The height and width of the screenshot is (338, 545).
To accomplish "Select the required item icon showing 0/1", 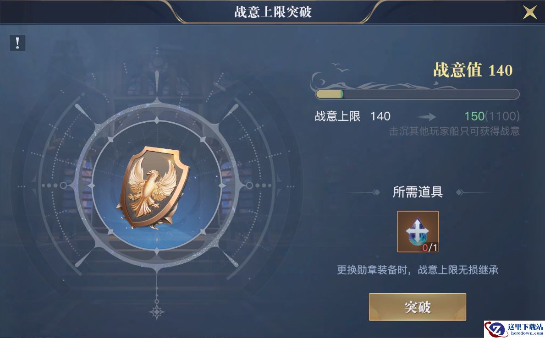I will coord(418,231).
